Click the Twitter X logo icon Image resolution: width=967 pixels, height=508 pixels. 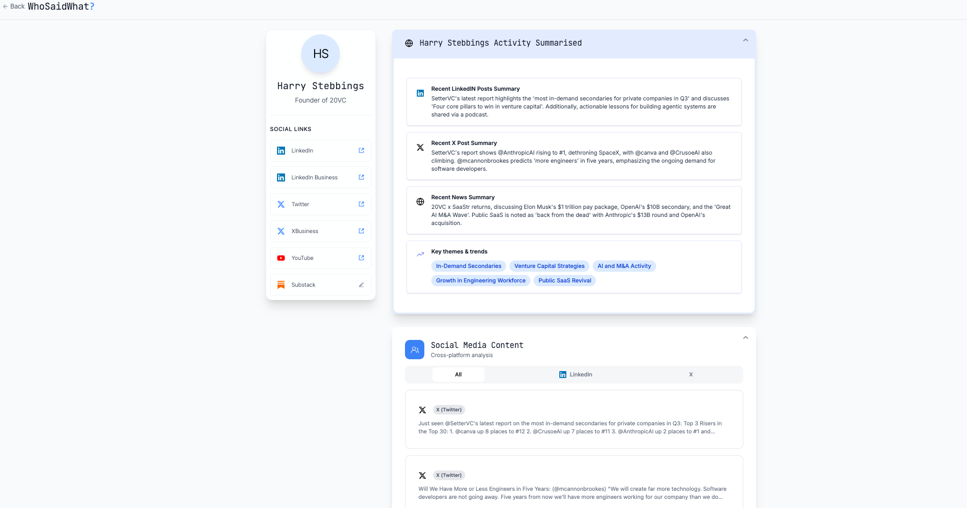point(281,205)
